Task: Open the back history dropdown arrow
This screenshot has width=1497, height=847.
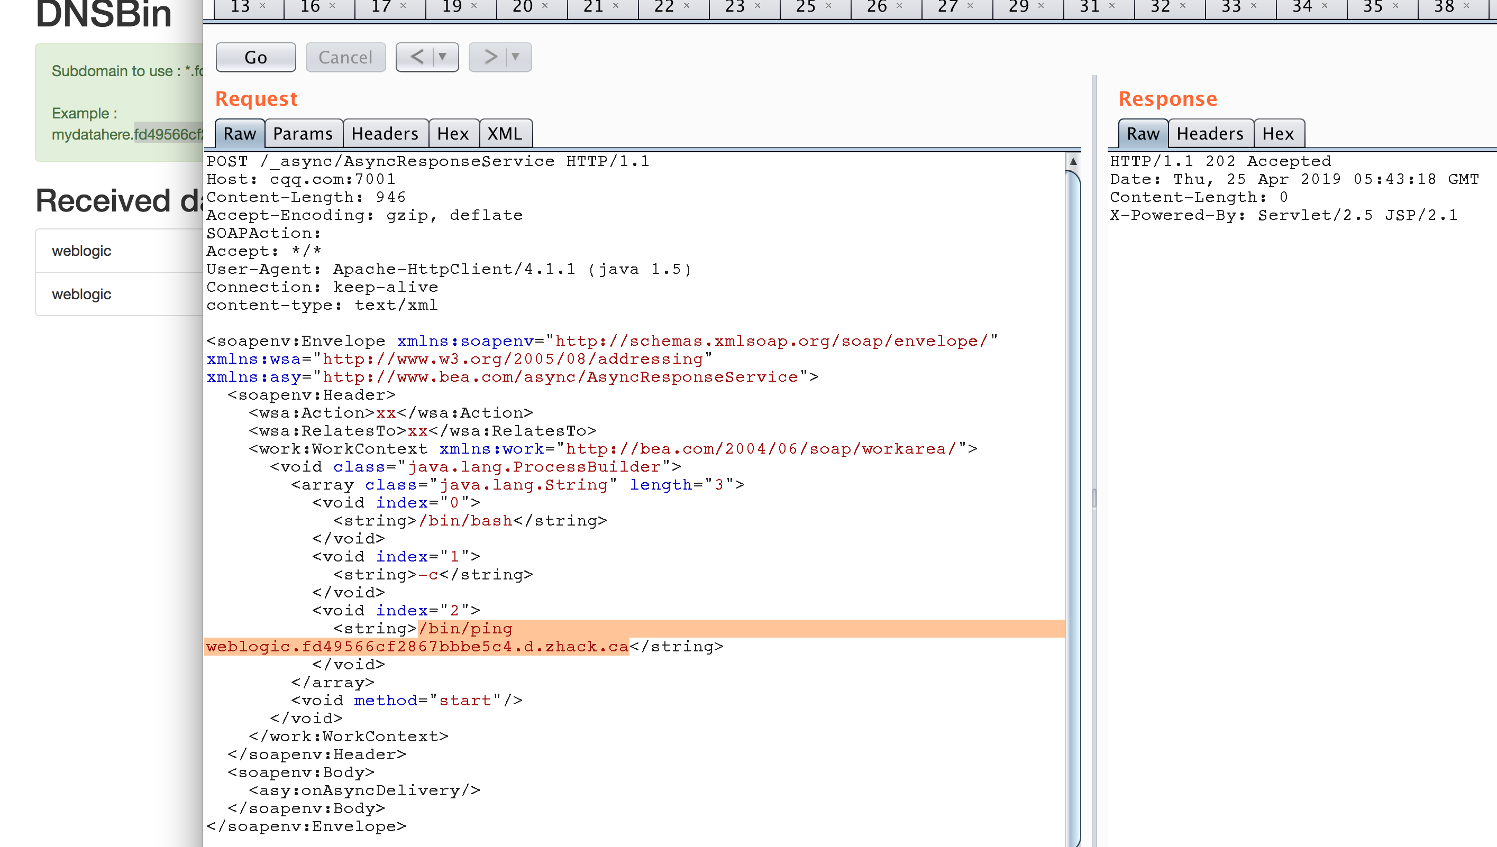Action: pos(443,57)
